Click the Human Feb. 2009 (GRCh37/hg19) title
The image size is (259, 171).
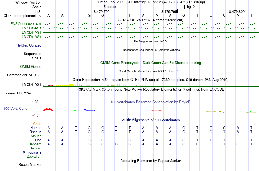123,2
